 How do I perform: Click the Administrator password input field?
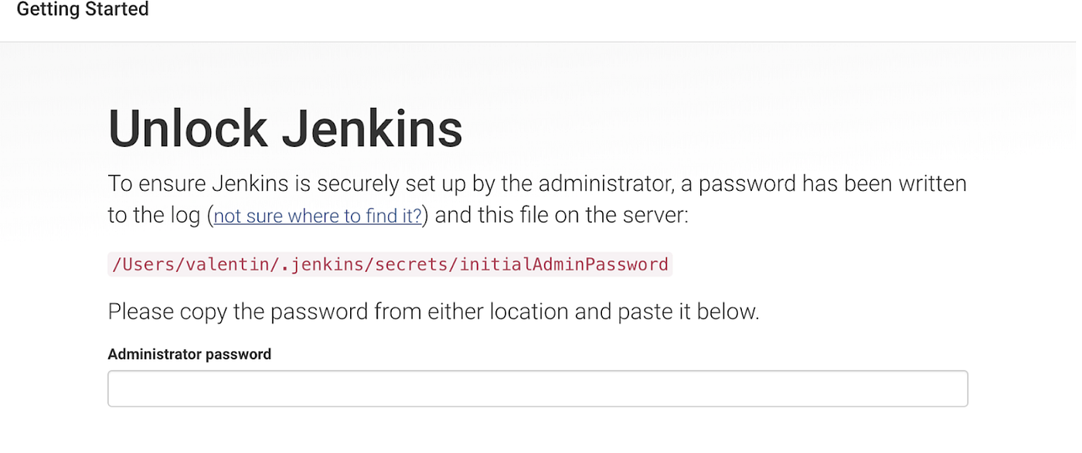point(536,388)
